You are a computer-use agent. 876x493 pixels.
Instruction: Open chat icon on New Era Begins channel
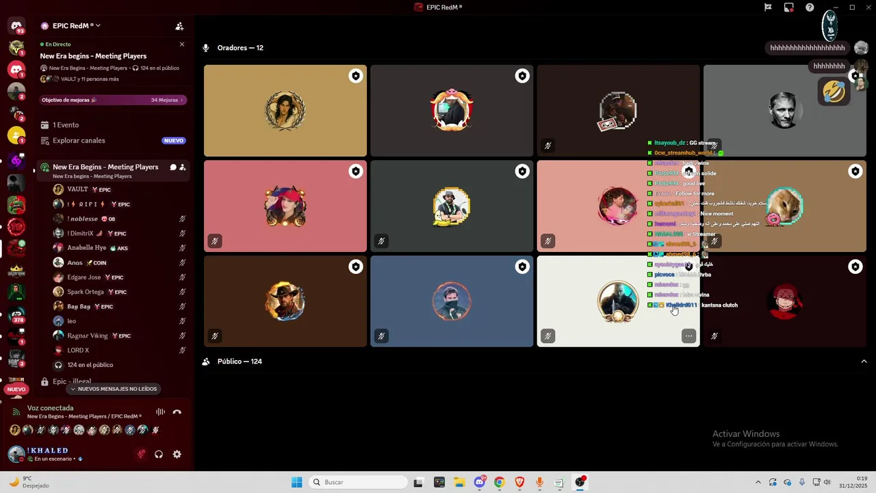[173, 167]
